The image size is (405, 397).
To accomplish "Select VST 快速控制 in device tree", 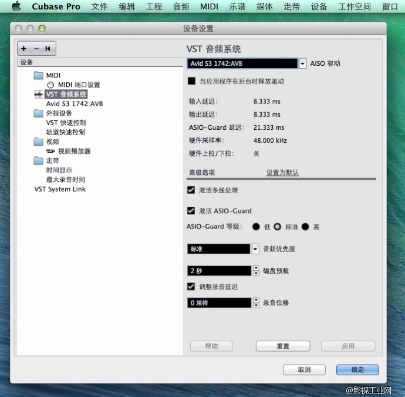I will (66, 123).
